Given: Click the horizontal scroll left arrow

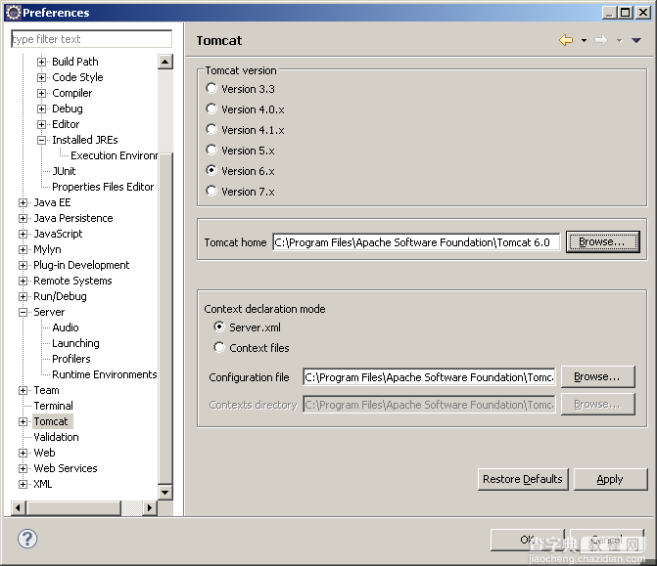Looking at the screenshot, I should tap(18, 508).
